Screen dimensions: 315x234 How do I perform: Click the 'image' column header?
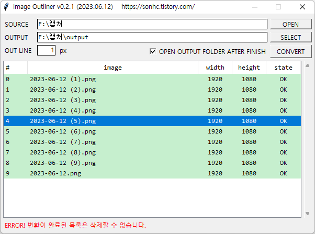pyautogui.click(x=113, y=68)
